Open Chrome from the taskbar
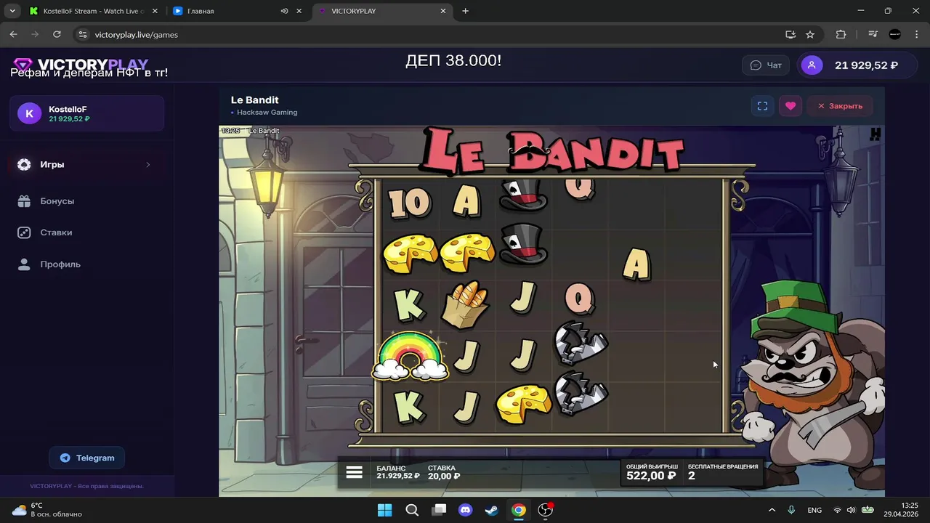Viewport: 930px width, 523px height. point(518,510)
